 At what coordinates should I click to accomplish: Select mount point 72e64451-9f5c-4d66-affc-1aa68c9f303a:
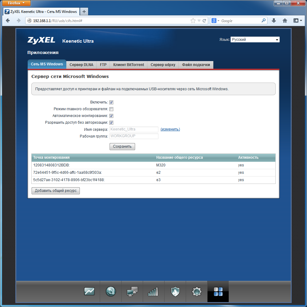[x=67, y=173]
